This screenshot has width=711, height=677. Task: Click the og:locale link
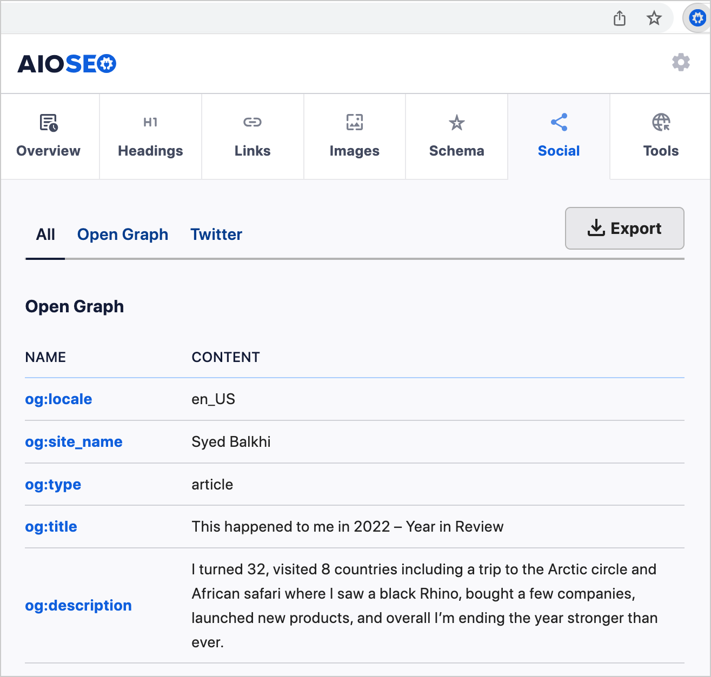[x=58, y=399]
